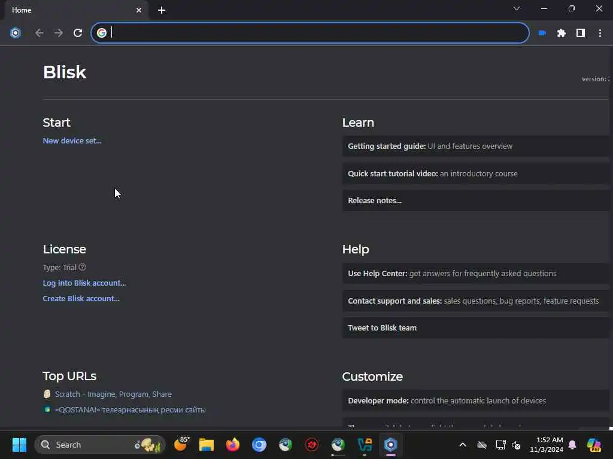The height and width of the screenshot is (459, 613).
Task: Open Log into Blisk account link
Action: pos(84,283)
